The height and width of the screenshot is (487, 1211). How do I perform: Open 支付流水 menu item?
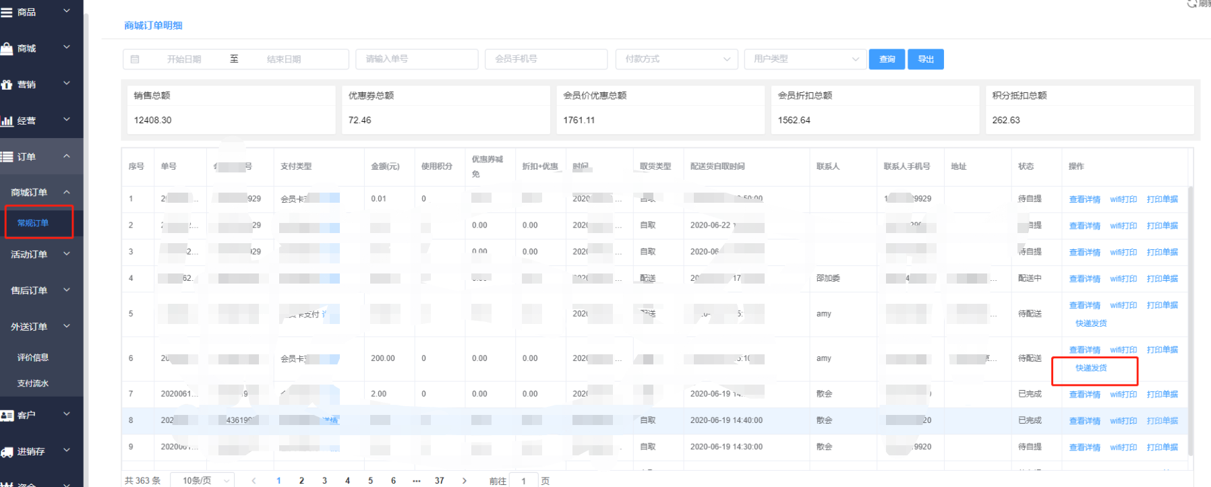coord(33,383)
